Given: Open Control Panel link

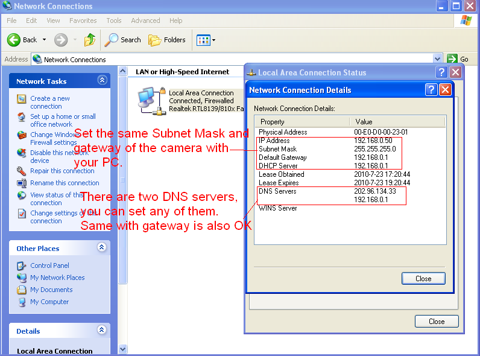Looking at the screenshot, I should (x=49, y=265).
